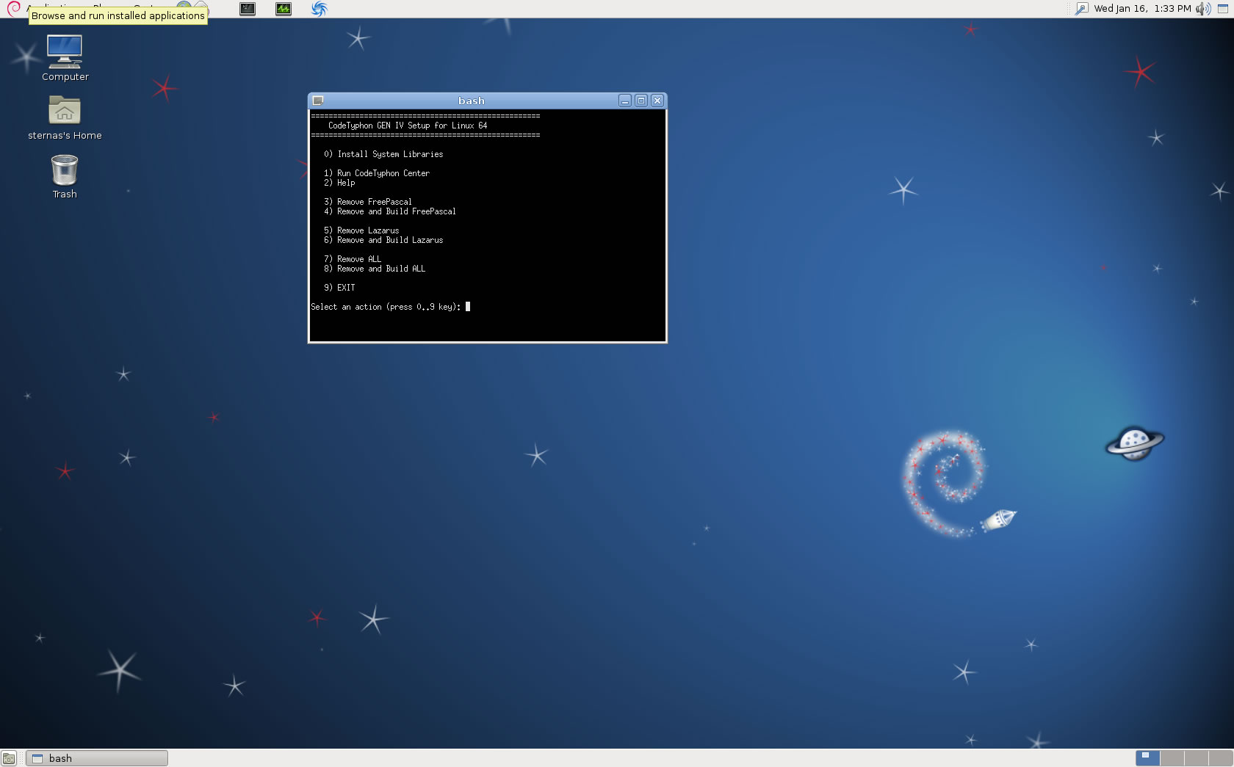
Task: Click the '9) EXIT' line in the terminal
Action: click(x=339, y=288)
